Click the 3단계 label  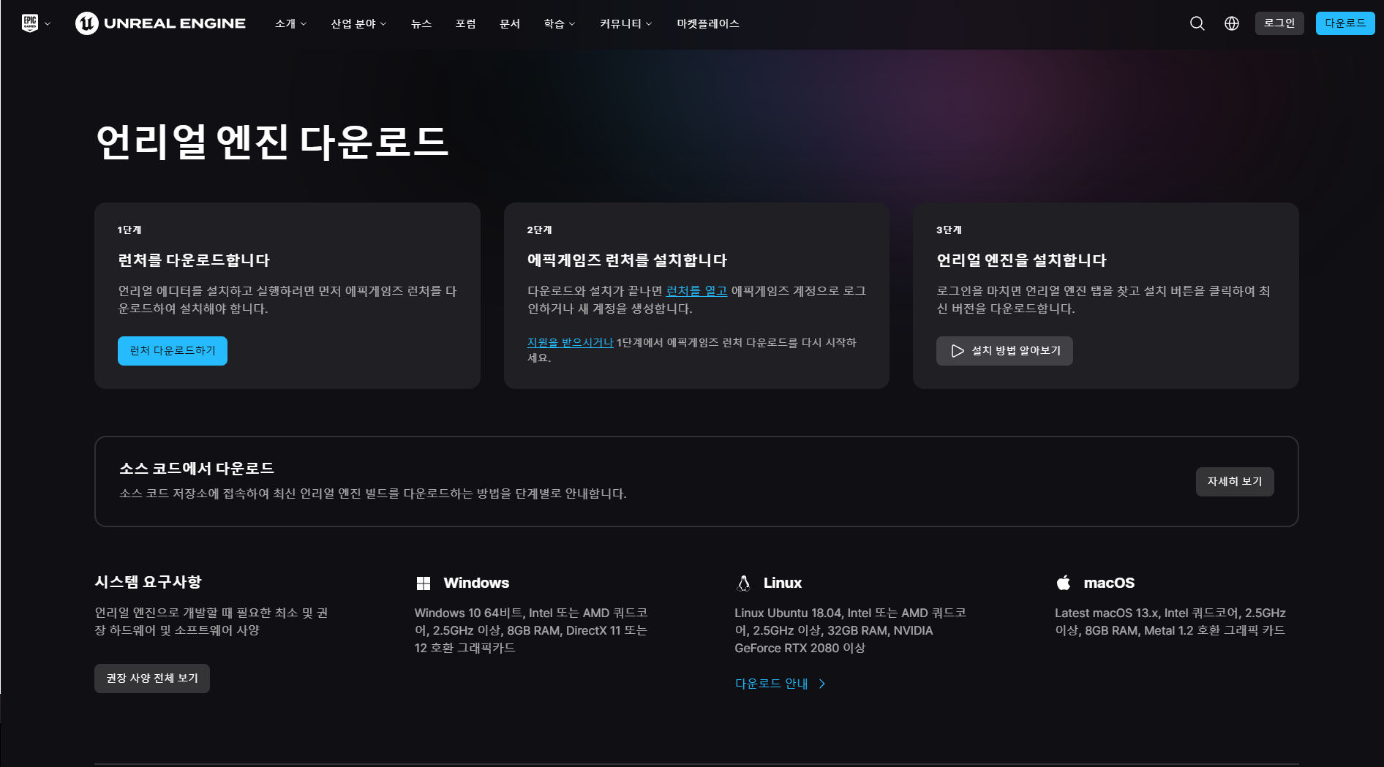click(949, 230)
